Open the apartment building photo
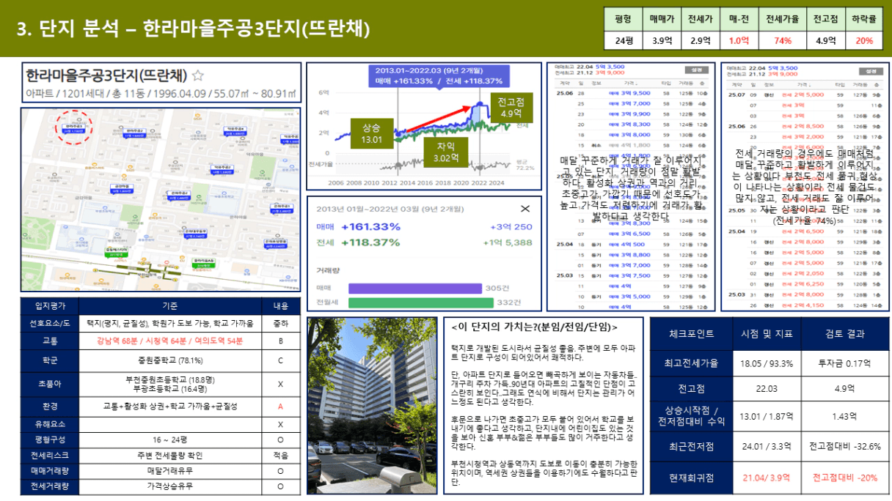The height and width of the screenshot is (501, 892). coord(371,406)
